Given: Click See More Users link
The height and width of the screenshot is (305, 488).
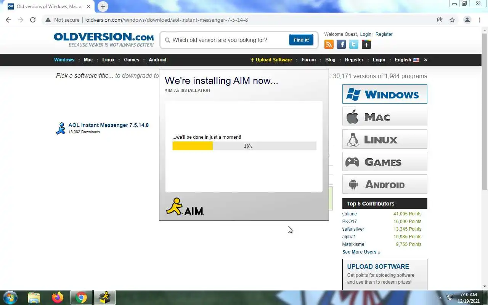Looking at the screenshot, I should tap(361, 252).
